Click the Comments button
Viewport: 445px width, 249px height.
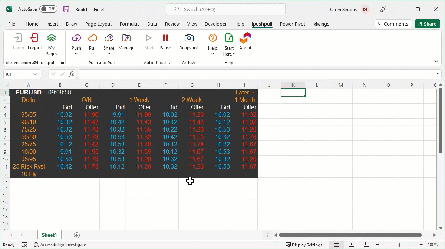tap(393, 24)
